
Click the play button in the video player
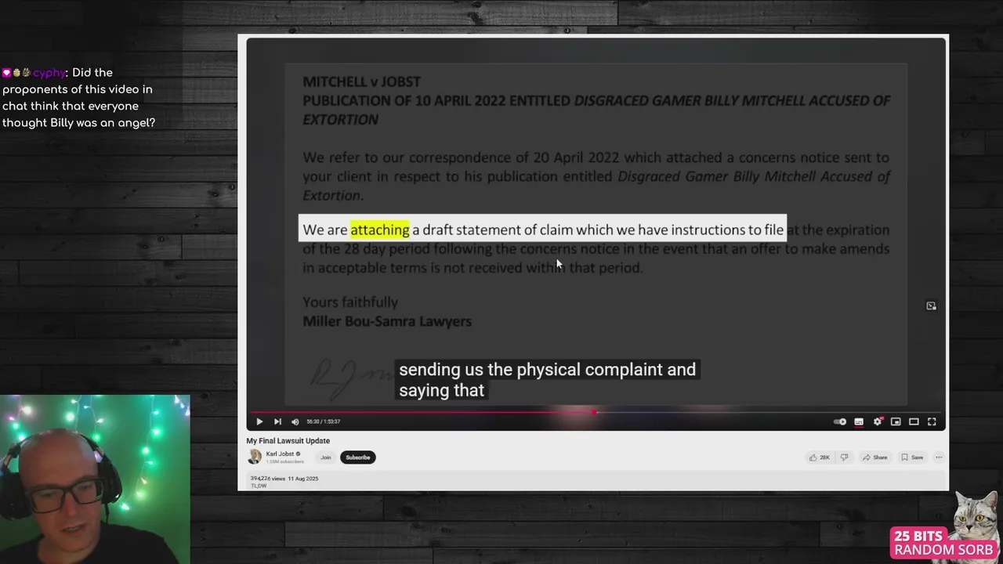(x=259, y=421)
